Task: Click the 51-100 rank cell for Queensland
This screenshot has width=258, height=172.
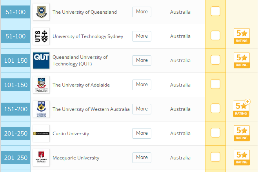Action: click(15, 12)
